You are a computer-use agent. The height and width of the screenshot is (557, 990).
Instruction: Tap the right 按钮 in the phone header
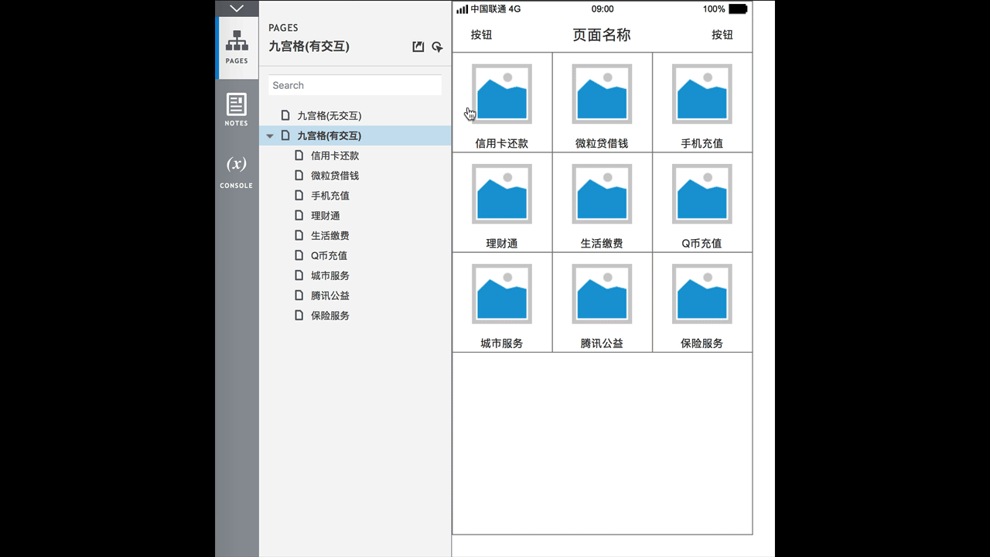pyautogui.click(x=722, y=35)
